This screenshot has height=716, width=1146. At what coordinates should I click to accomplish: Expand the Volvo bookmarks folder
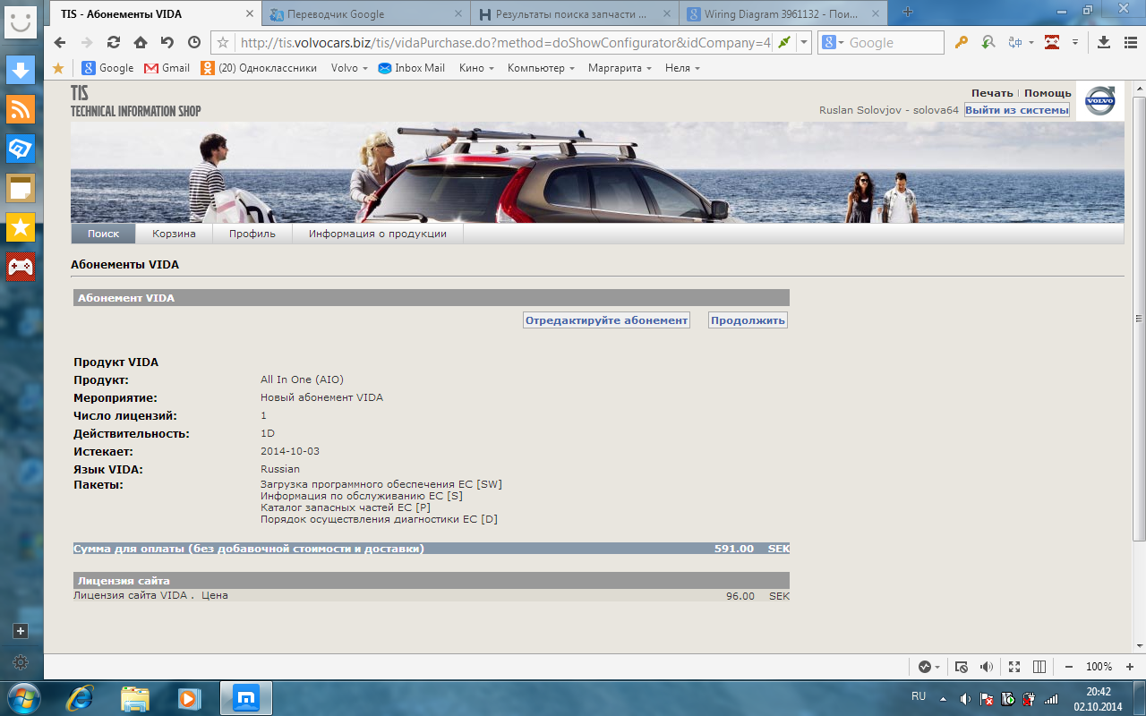[x=349, y=68]
